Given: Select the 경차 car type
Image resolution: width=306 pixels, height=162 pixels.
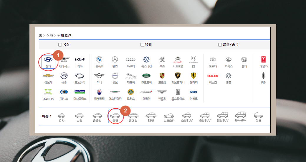Looking at the screenshot, I should (62, 118).
